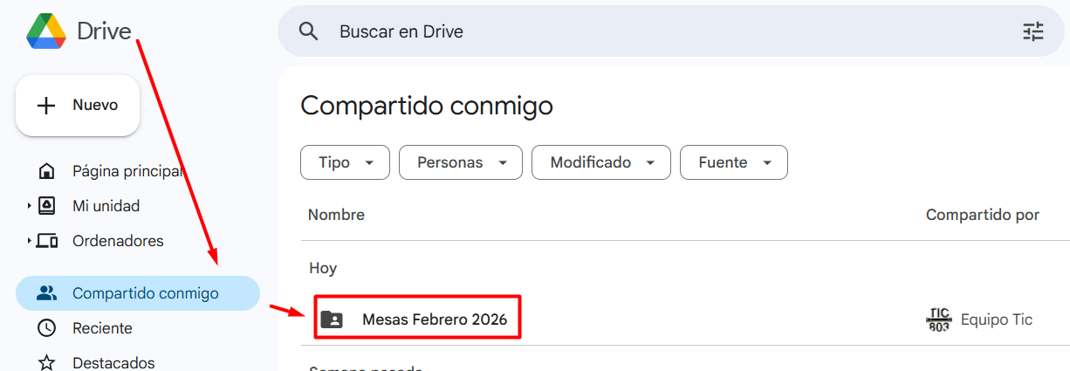Click the Mi unidad drive icon
Screen dimensions: 1070x371
click(47, 206)
